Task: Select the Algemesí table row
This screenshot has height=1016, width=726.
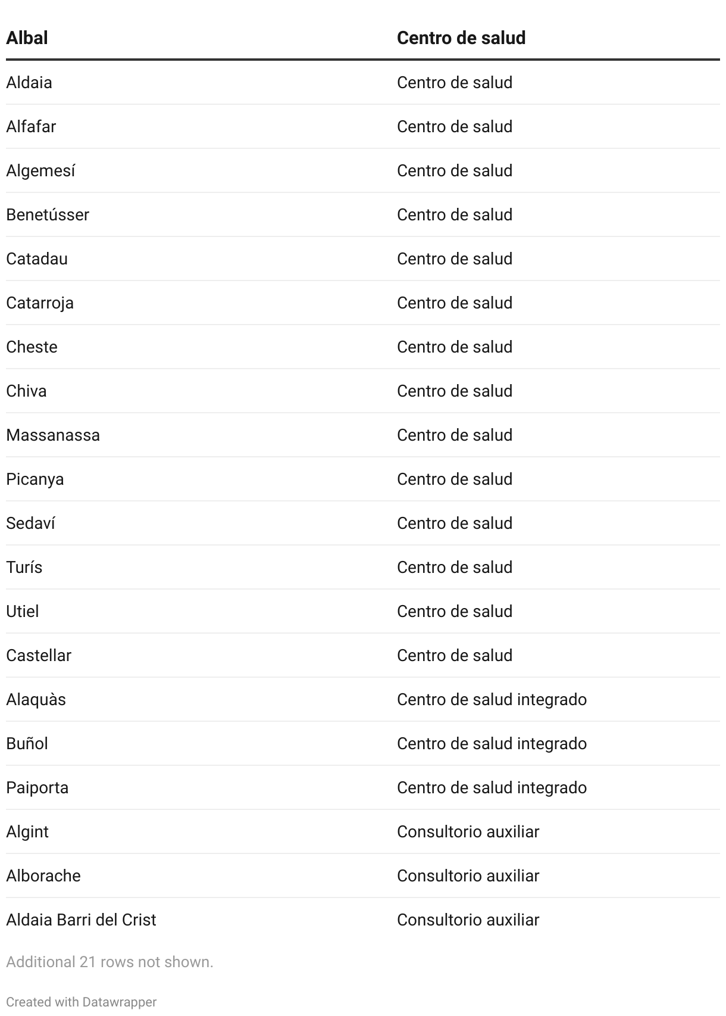Action: click(x=40, y=170)
